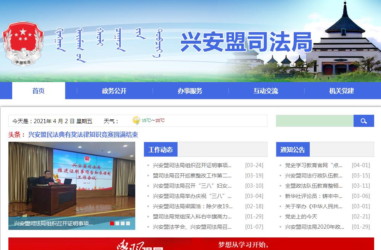Open the 首页 navigation tab
The height and width of the screenshot is (250, 381).
[38, 91]
